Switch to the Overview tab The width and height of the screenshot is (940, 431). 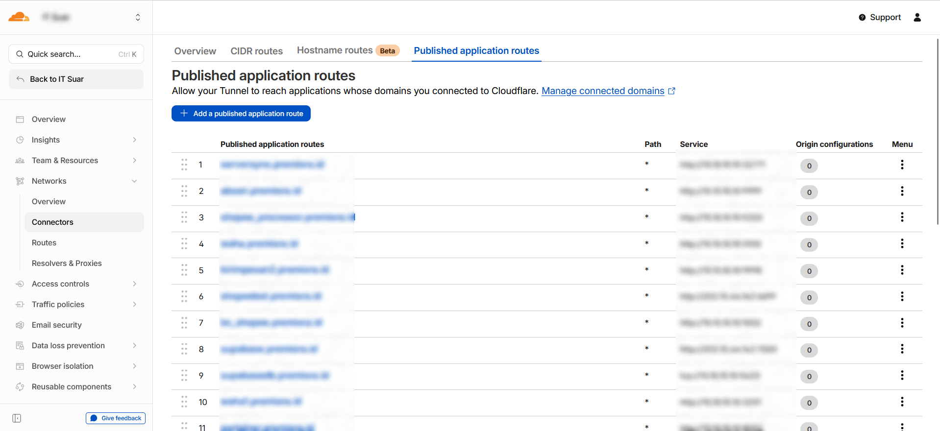(x=195, y=51)
